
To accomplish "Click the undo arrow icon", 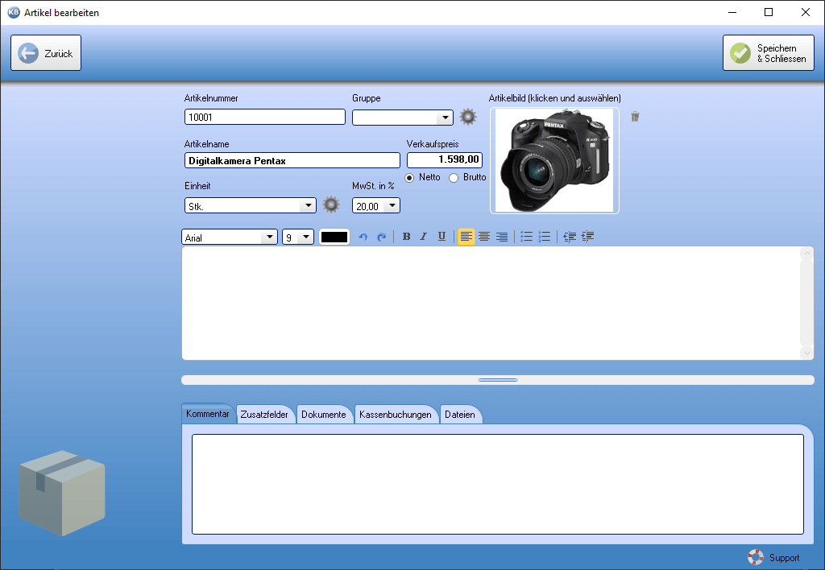I will (x=363, y=237).
